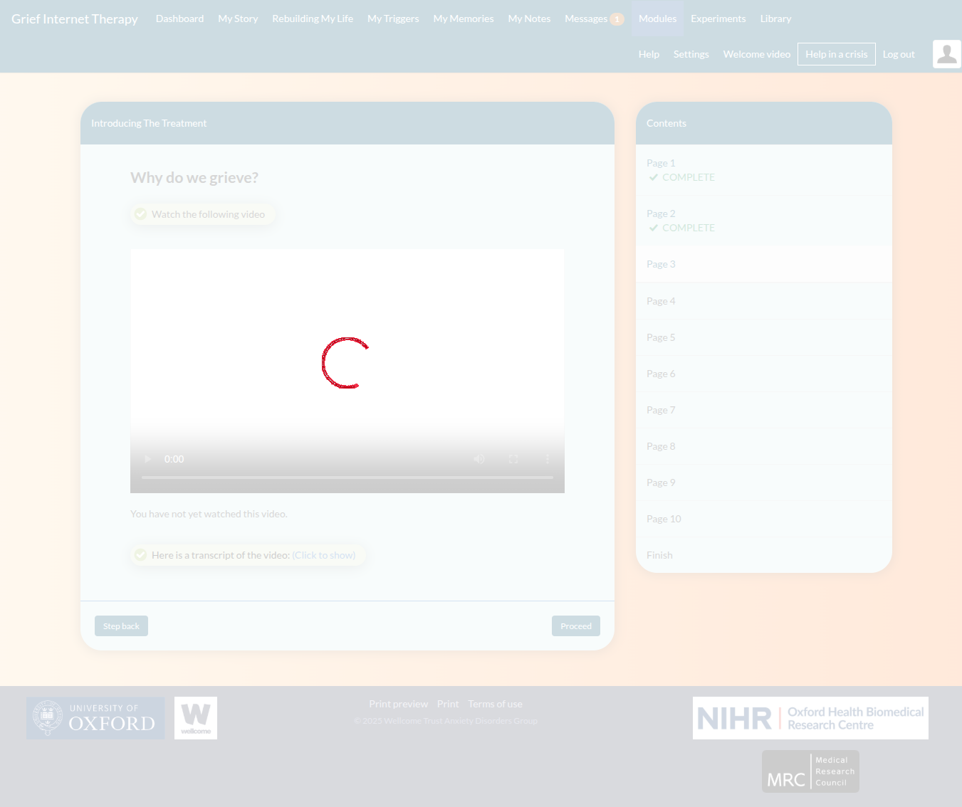
Task: Enter fullscreen mode on the video
Action: coord(513,459)
